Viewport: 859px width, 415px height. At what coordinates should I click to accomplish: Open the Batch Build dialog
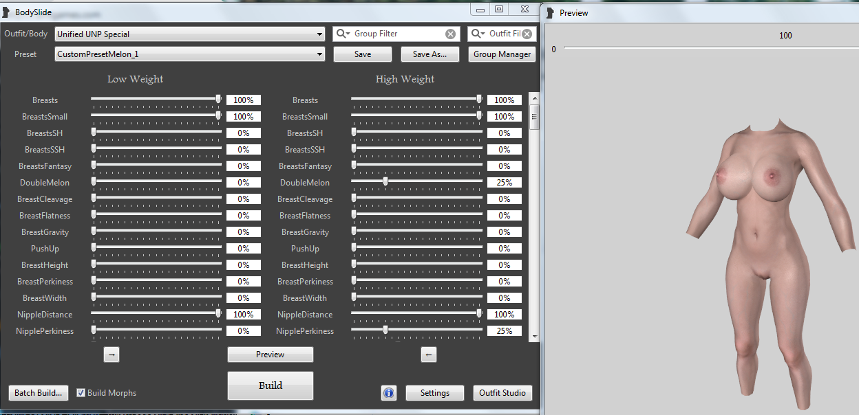point(39,393)
